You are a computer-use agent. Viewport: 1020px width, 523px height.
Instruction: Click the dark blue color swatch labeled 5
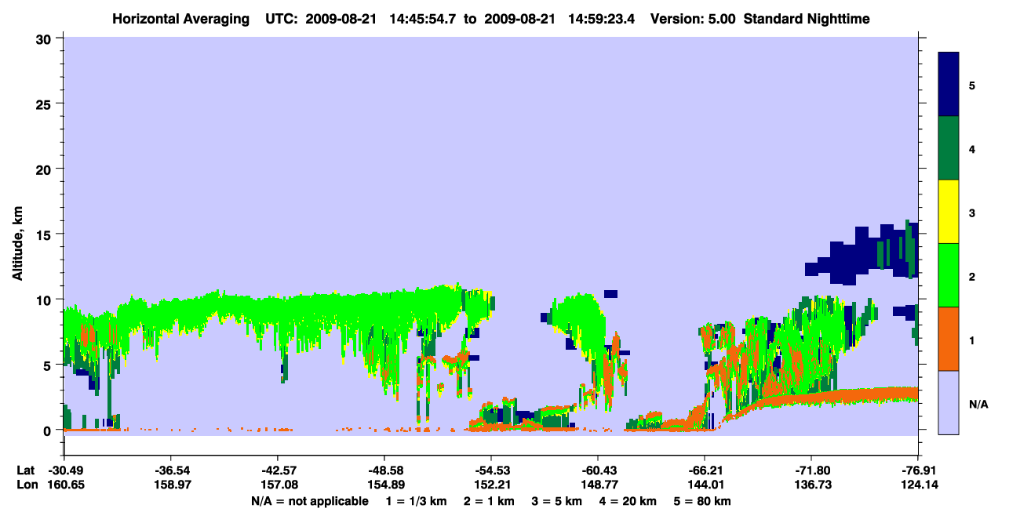click(x=949, y=85)
